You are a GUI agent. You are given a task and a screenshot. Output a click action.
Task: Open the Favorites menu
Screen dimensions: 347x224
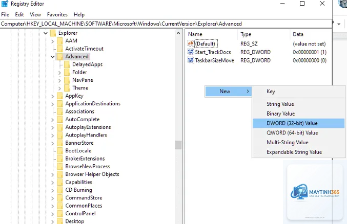point(57,15)
